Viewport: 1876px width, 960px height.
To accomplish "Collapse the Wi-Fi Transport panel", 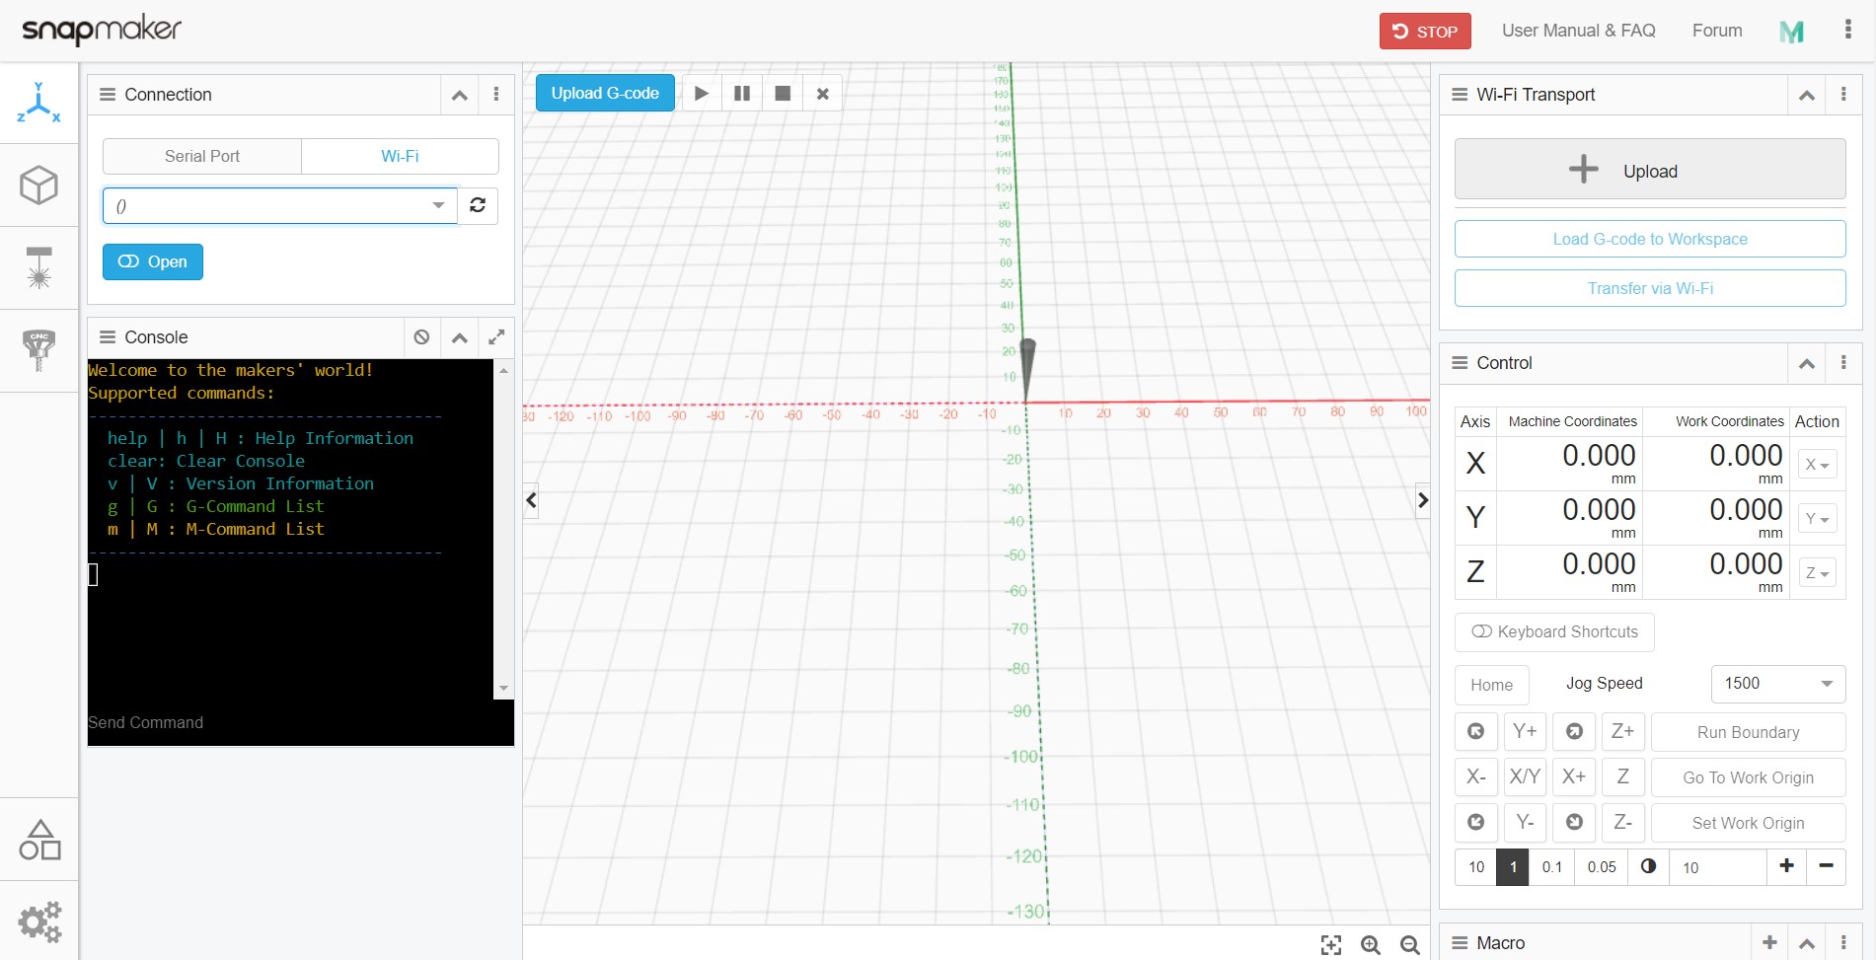I will [1806, 95].
